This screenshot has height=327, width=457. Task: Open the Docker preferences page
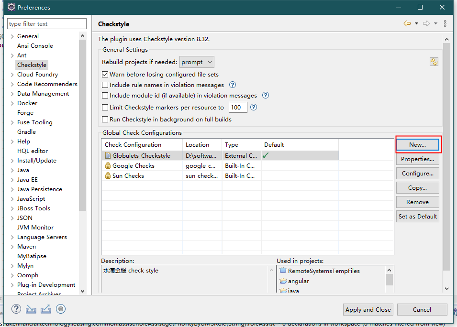[x=27, y=103]
